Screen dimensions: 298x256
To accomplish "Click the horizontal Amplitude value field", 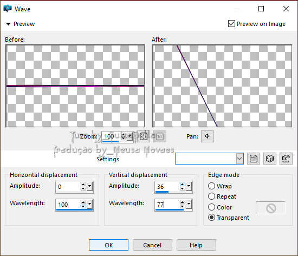I will 68,187.
